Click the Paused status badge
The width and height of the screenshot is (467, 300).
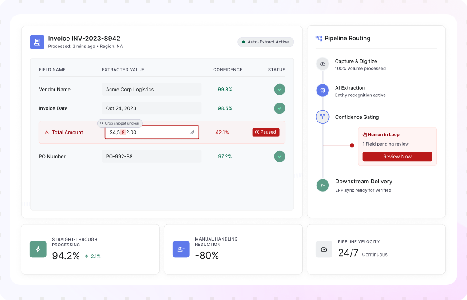click(266, 132)
